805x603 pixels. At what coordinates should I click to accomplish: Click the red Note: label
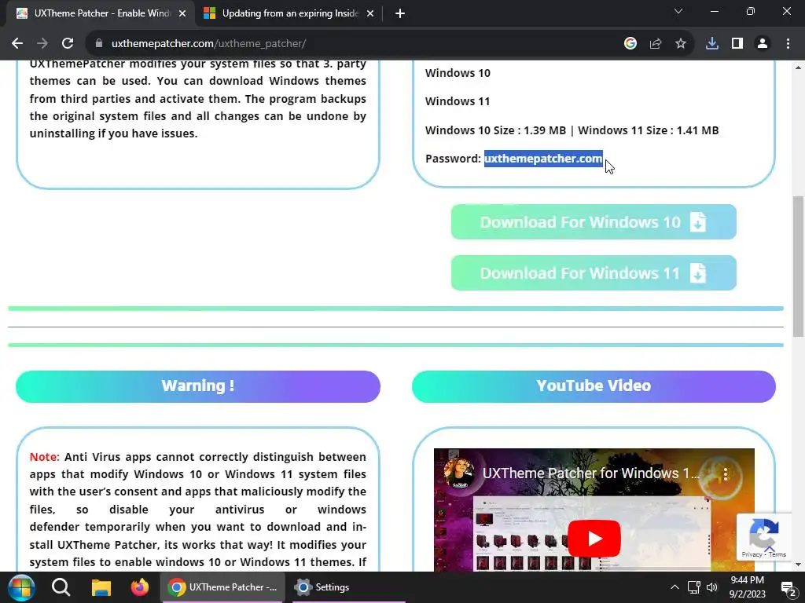(44, 457)
